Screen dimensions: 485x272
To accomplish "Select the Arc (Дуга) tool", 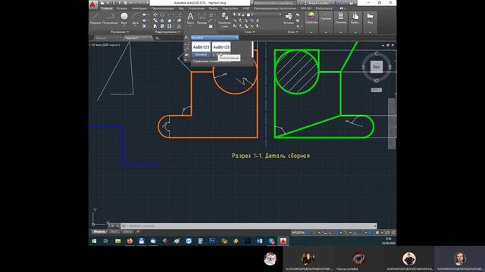I will point(136,18).
